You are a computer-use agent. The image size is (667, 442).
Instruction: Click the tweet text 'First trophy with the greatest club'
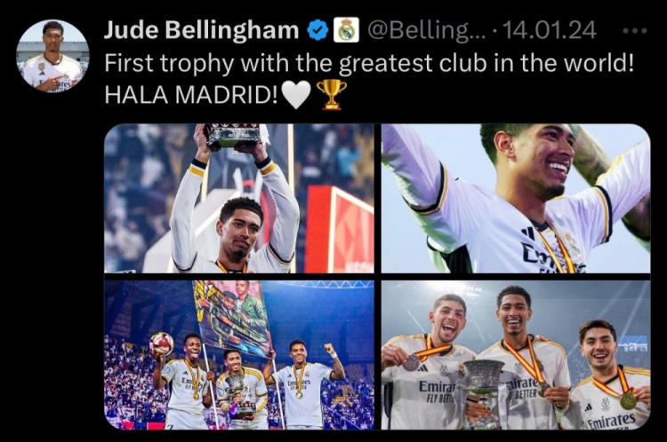[296, 63]
